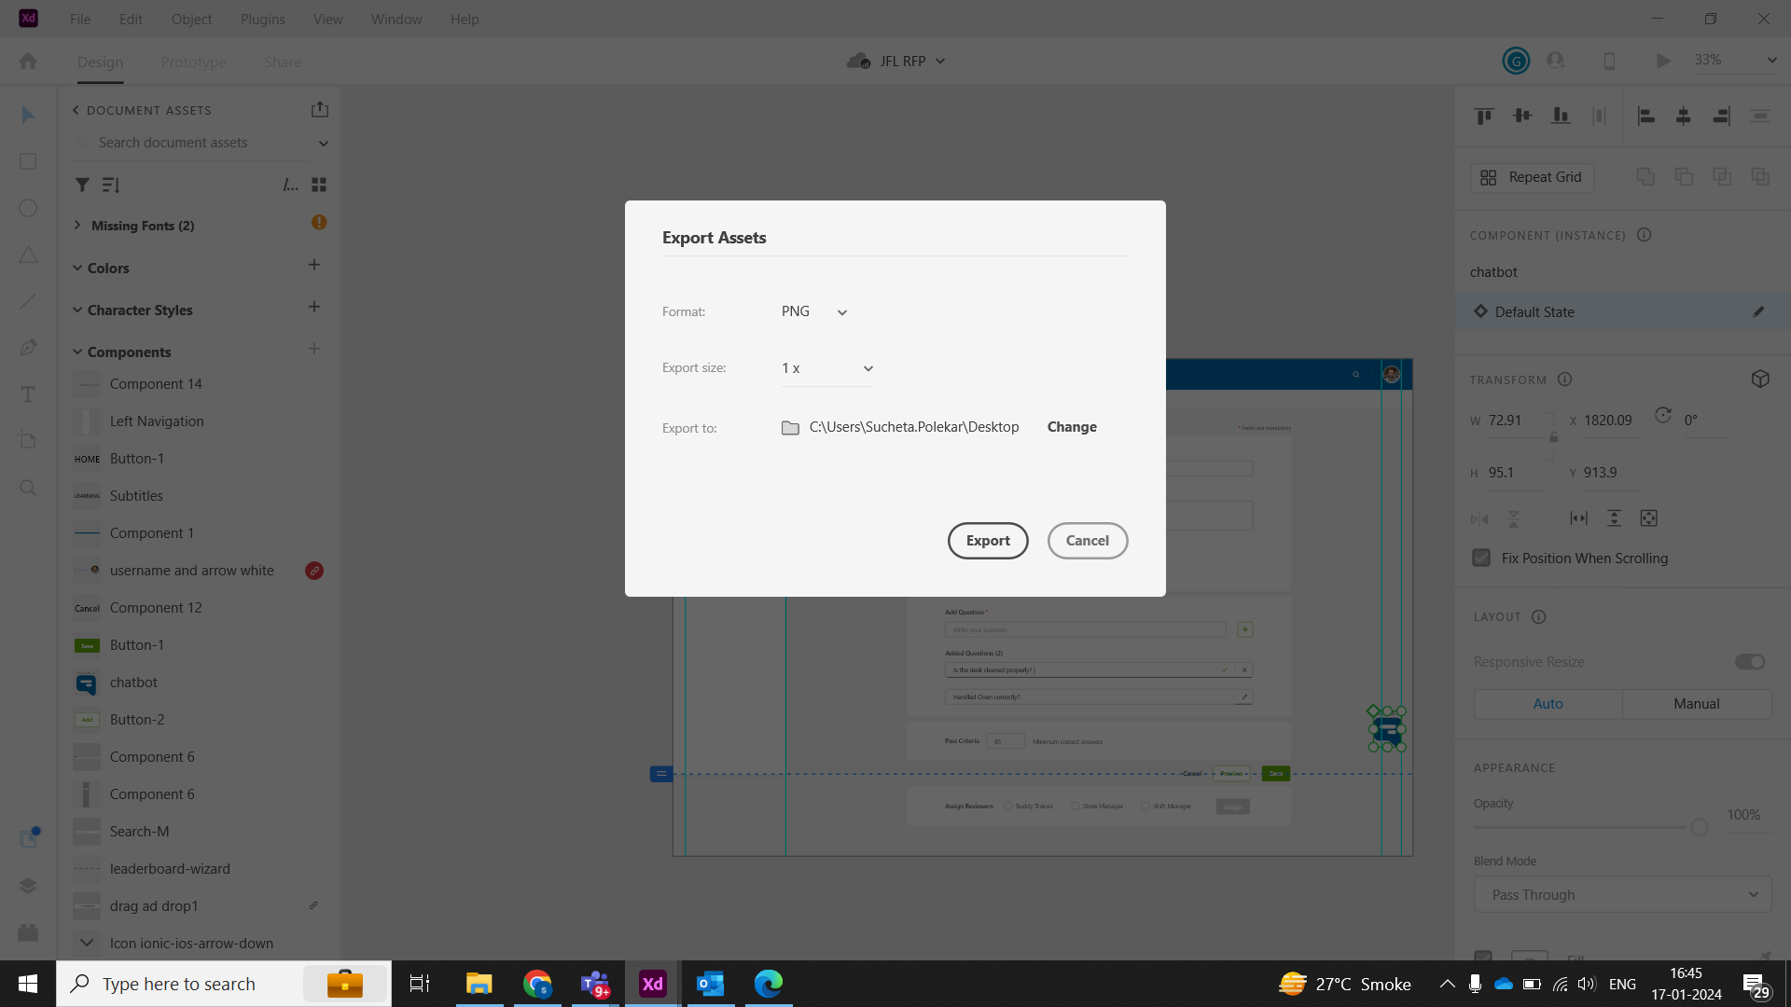
Task: Uncheck Fix Position When Scrolling
Action: point(1481,558)
